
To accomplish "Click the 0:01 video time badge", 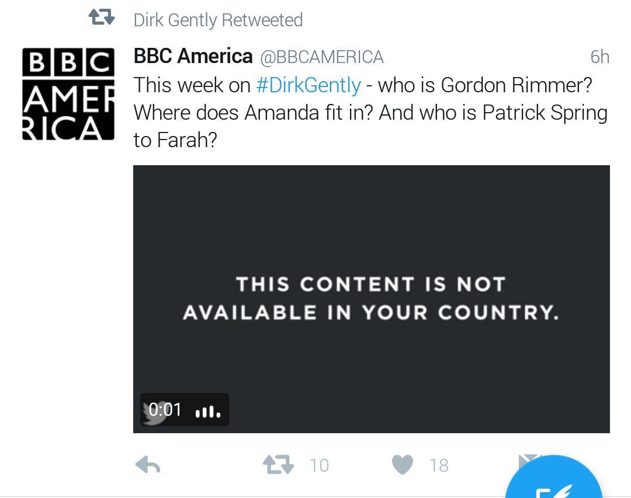I will point(165,409).
